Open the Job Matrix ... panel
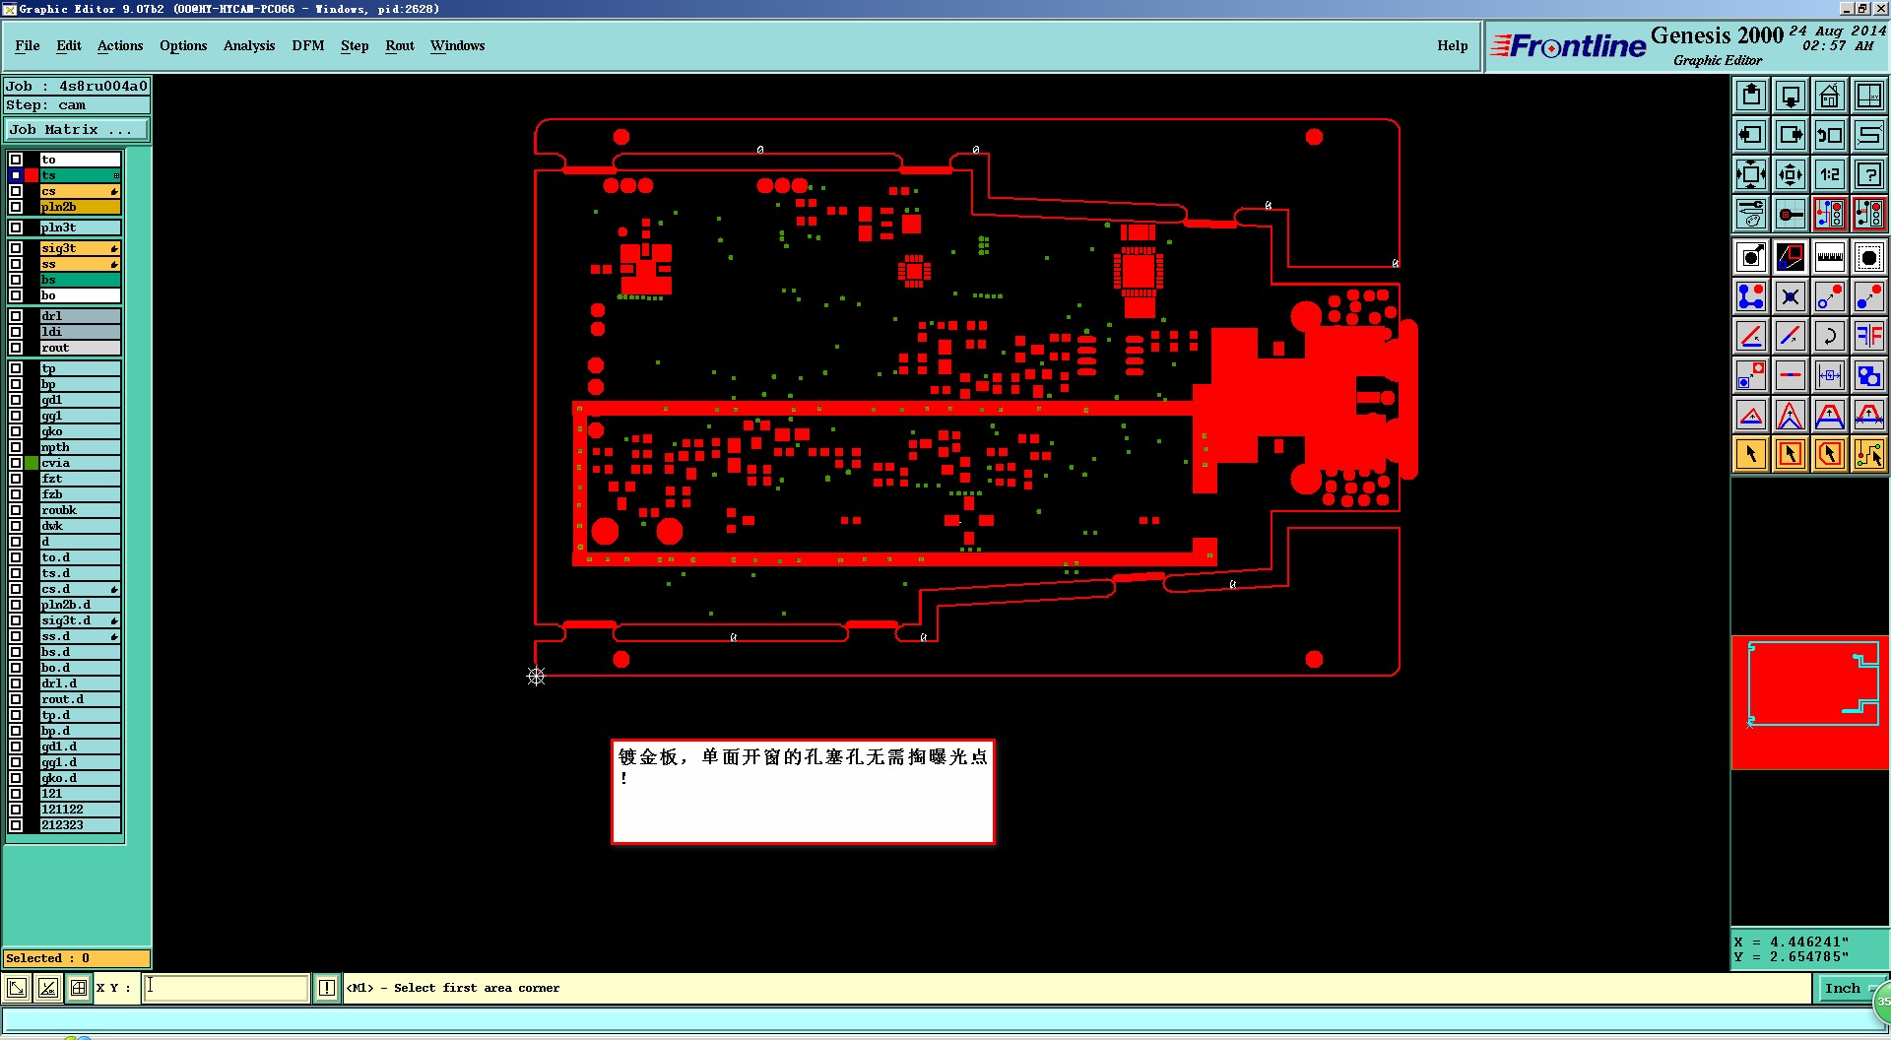Screen dimensions: 1891x1040 (x=77, y=130)
